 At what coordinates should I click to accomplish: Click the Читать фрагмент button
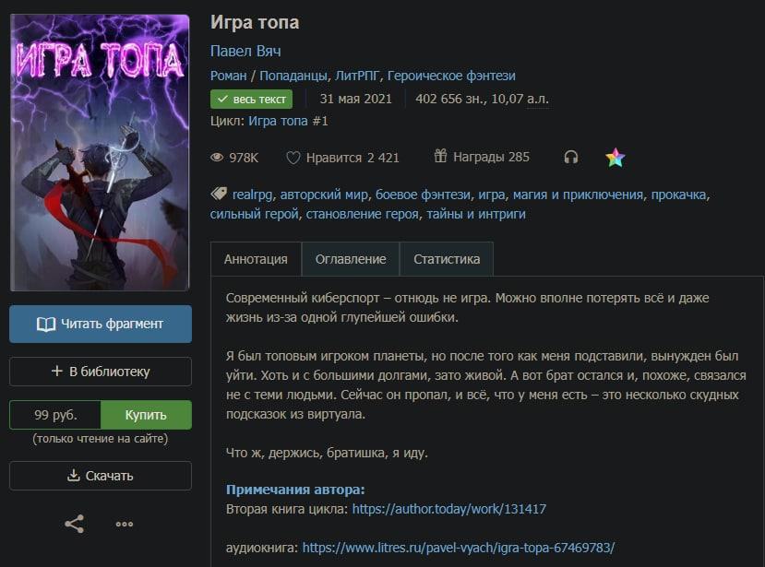pyautogui.click(x=101, y=324)
